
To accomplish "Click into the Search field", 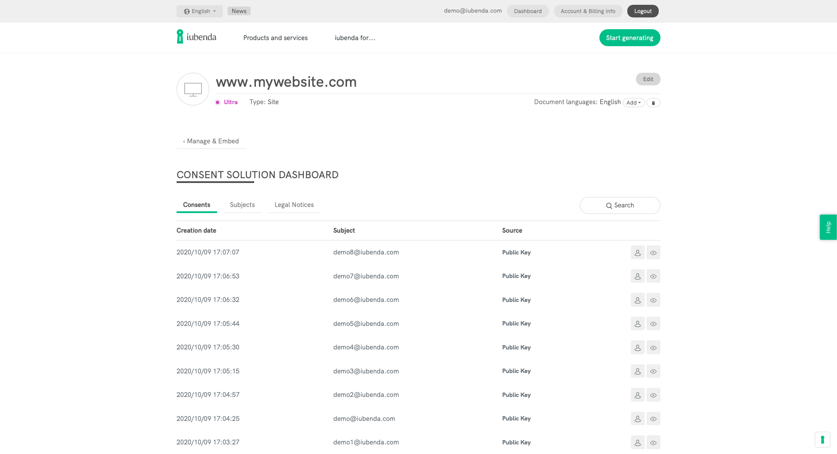I will [620, 205].
